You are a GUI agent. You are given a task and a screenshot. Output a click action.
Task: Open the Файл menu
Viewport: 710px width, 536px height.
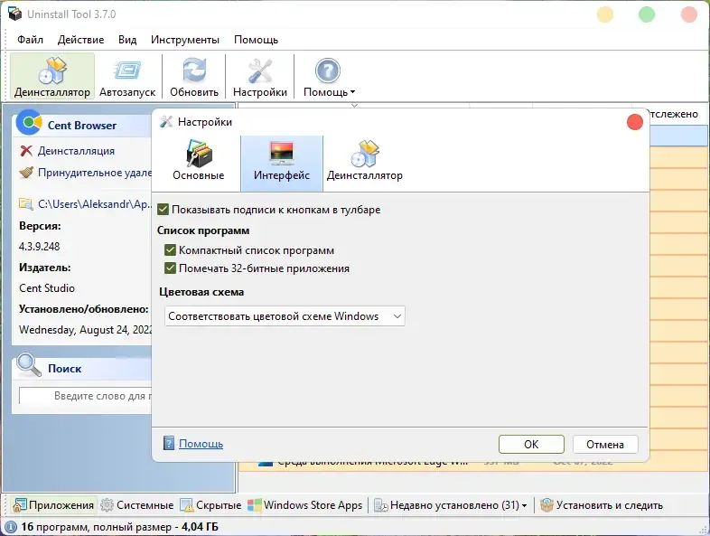30,40
